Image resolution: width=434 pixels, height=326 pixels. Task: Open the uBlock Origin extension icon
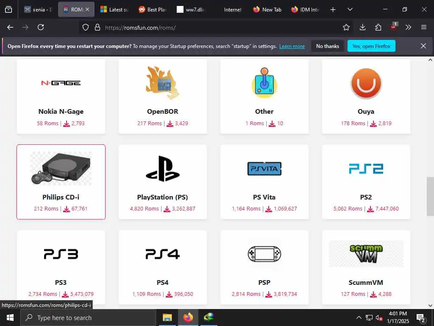click(x=394, y=27)
